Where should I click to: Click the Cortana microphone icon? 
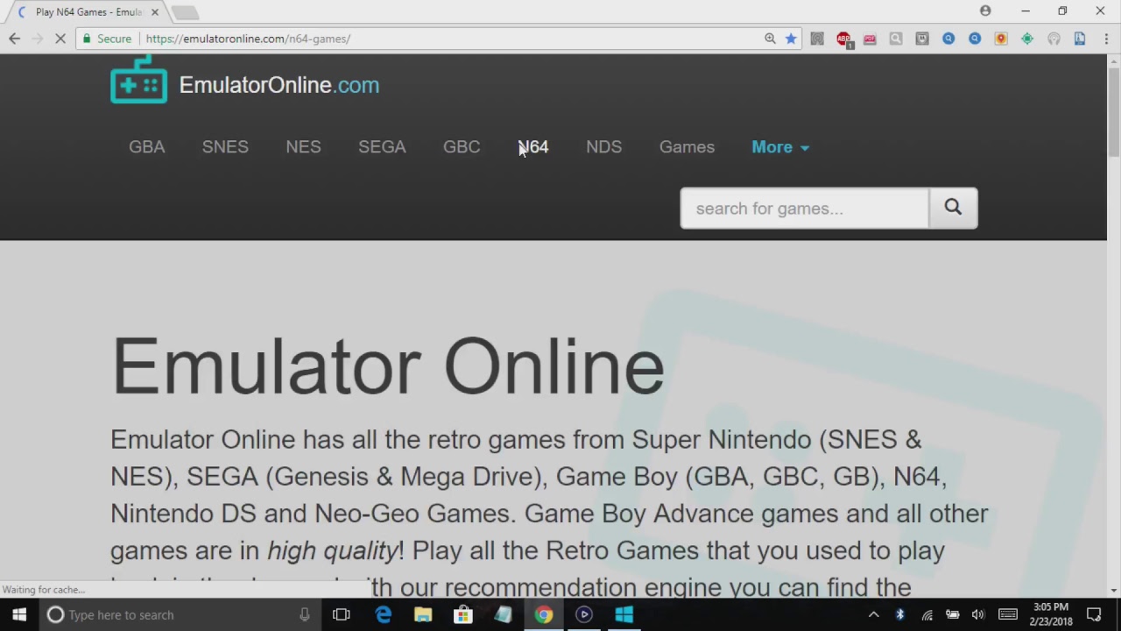(x=304, y=614)
